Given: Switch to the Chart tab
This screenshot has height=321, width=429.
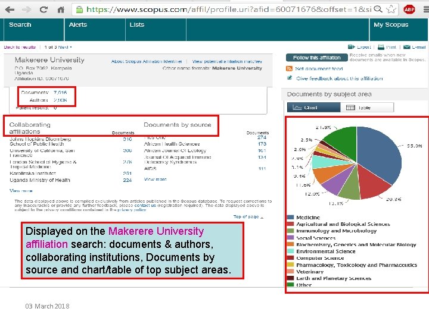Looking at the screenshot, I should click(x=314, y=108).
